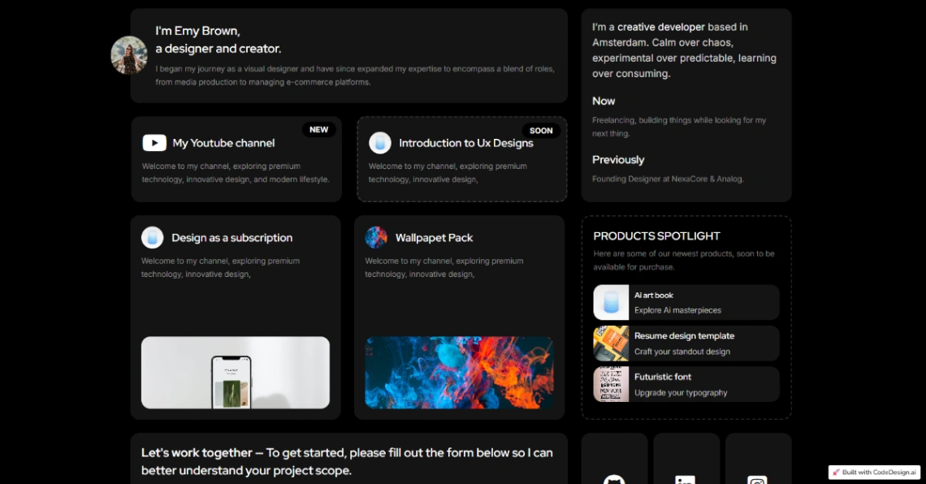The height and width of the screenshot is (484, 926).
Task: Click the Wallpaper Pack round icon
Action: tap(376, 237)
